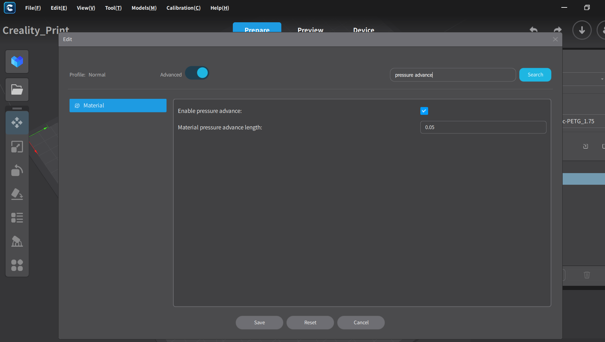
Task: Switch to the Preview tab
Action: coord(310,30)
